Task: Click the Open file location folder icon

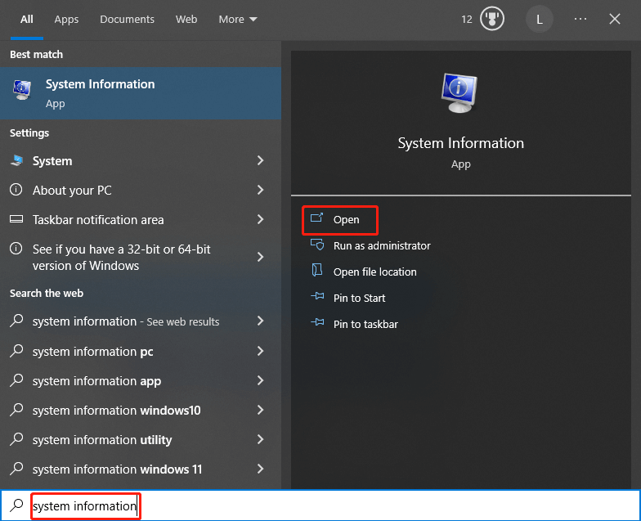Action: click(317, 271)
